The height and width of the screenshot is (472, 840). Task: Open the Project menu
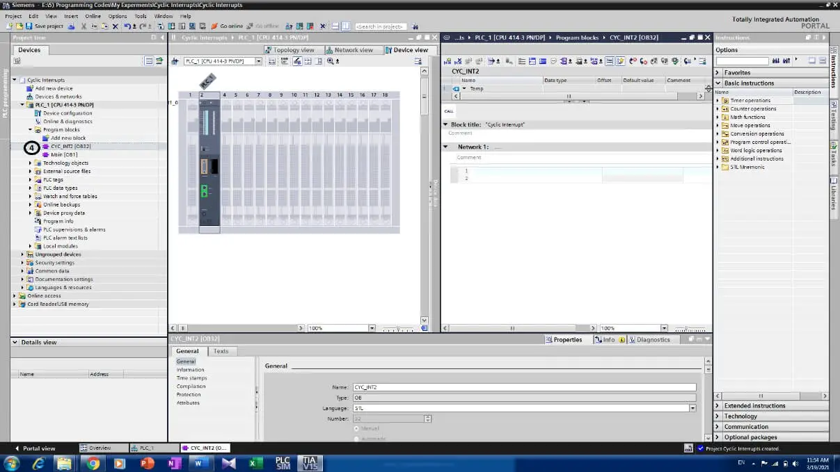point(13,16)
